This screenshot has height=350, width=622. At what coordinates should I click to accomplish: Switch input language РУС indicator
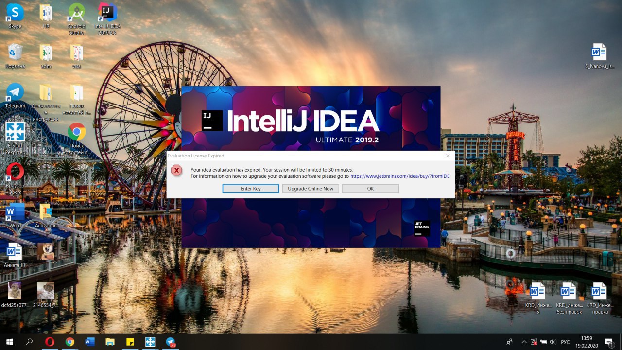click(x=565, y=342)
